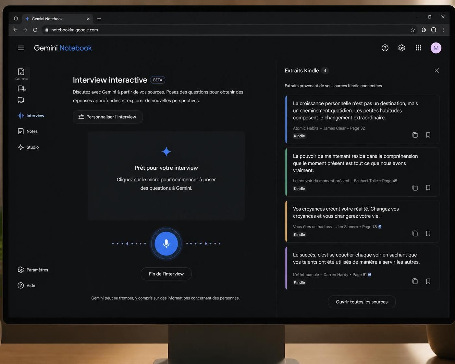This screenshot has height=364, width=455.
Task: Copy the Jen Sincero extract
Action: click(415, 234)
